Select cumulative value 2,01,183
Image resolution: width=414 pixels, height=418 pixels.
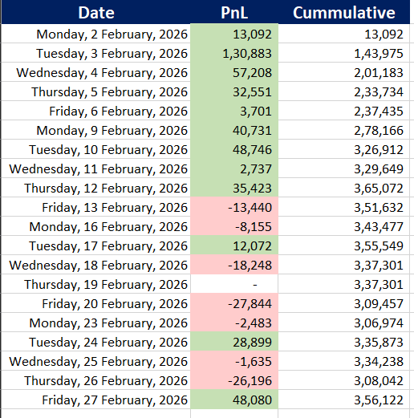[344, 72]
